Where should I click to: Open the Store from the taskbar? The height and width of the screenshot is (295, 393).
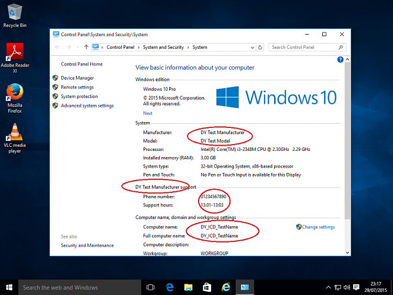click(x=207, y=288)
